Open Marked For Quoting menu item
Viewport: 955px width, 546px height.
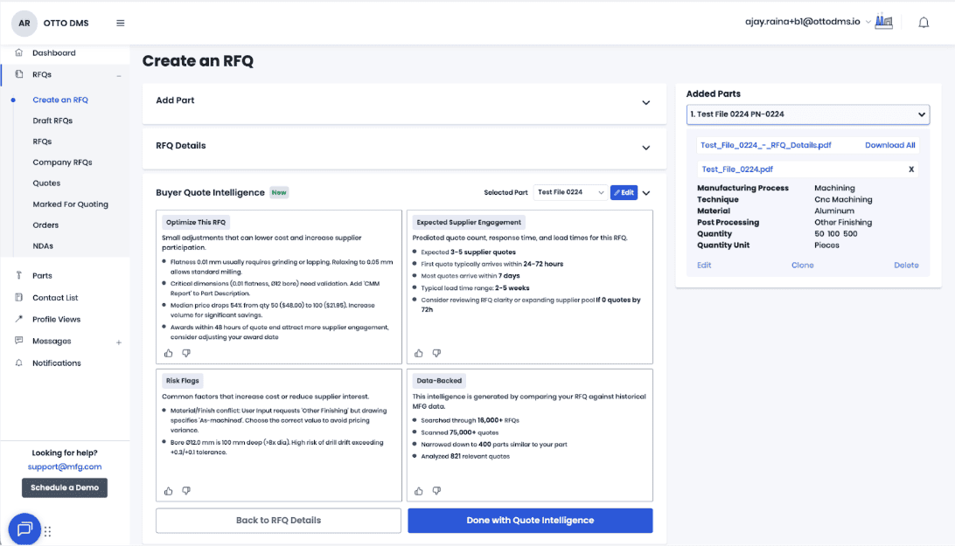point(71,204)
